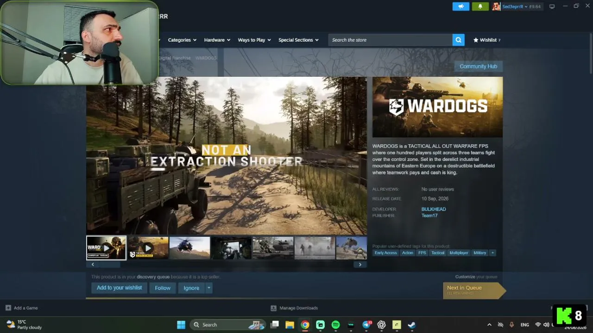Click the plus icon beside Add a Game

8,308
